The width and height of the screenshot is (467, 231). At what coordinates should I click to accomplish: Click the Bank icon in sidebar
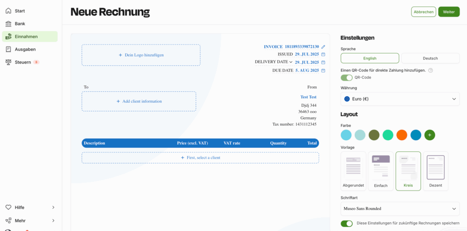9,24
